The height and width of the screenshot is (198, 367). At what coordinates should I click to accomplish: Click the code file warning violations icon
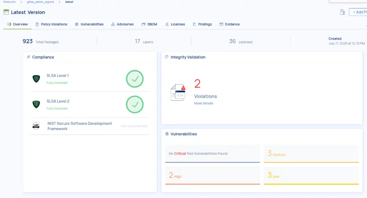tap(178, 93)
